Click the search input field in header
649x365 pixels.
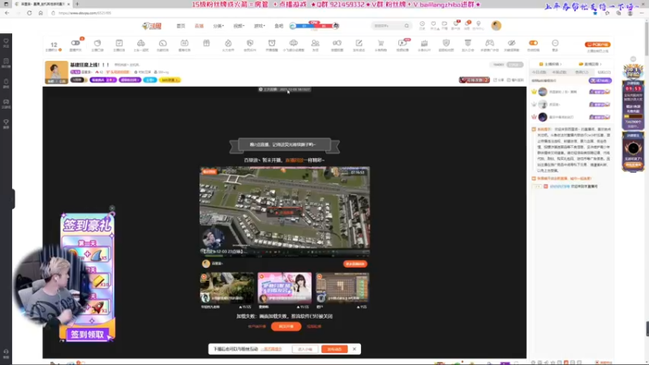(389, 26)
